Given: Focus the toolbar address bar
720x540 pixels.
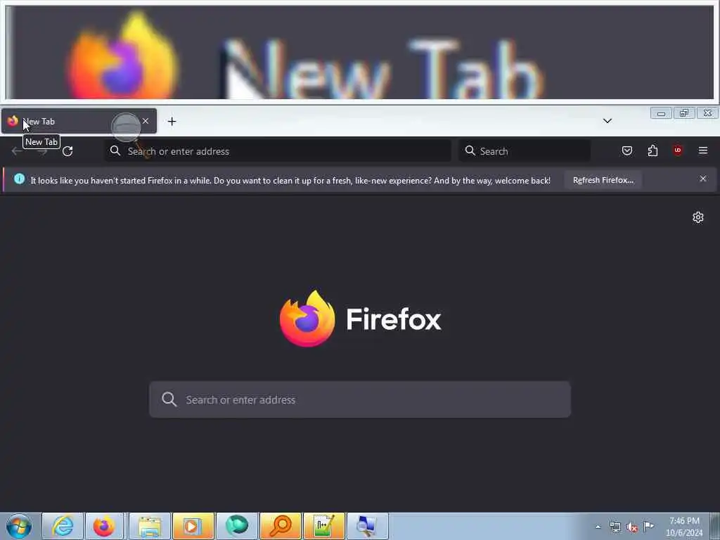Looking at the screenshot, I should (278, 151).
